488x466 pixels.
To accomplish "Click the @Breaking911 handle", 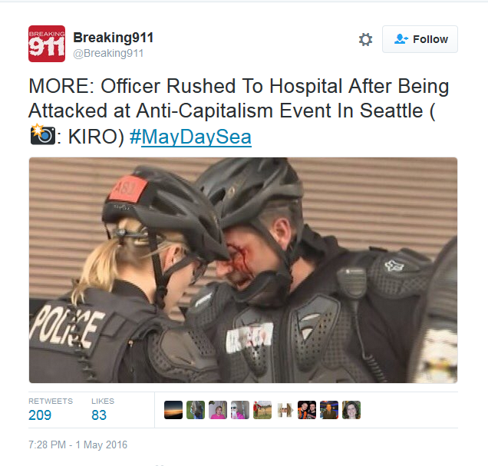I will click(108, 53).
